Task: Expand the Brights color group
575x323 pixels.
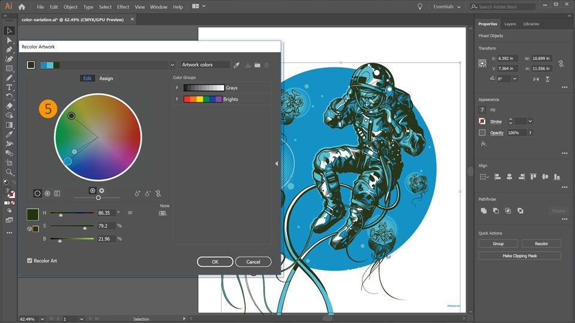Action: 177,99
